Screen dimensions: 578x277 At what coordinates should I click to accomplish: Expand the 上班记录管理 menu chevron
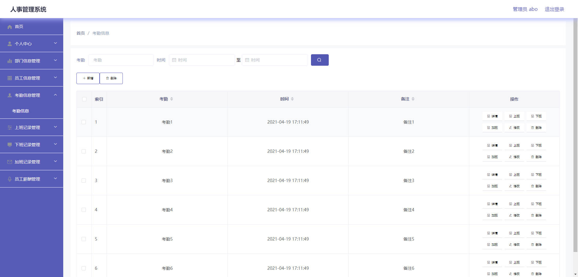tap(55, 127)
